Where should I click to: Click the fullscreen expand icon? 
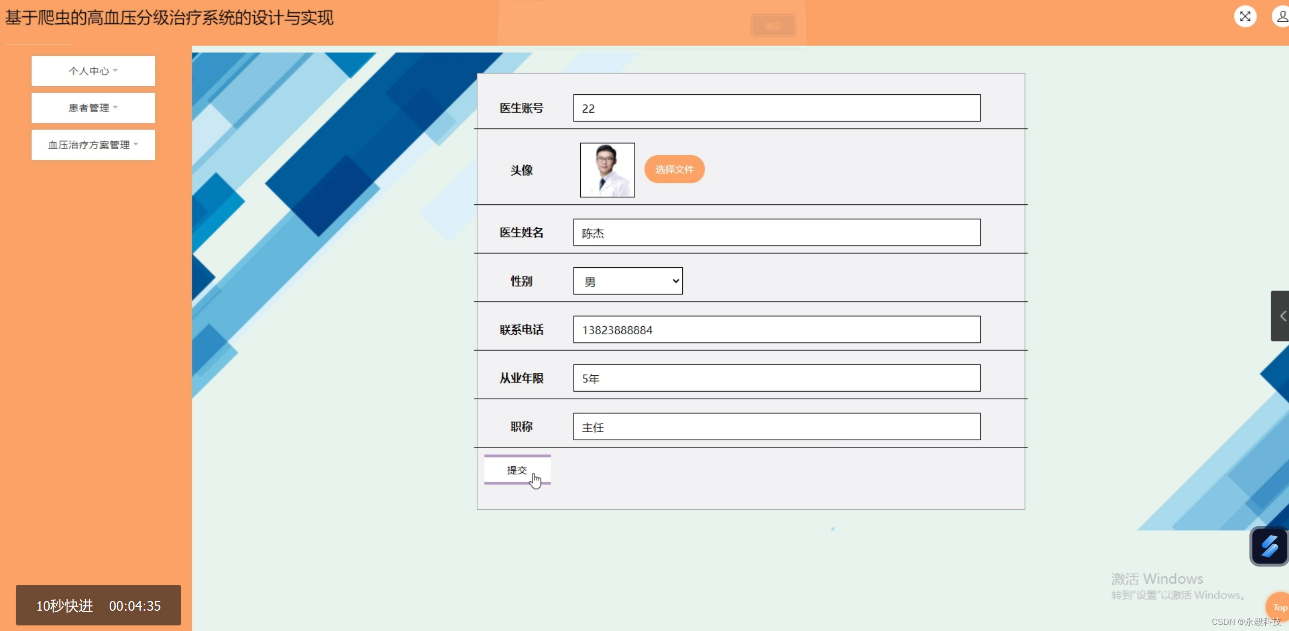tap(1245, 17)
